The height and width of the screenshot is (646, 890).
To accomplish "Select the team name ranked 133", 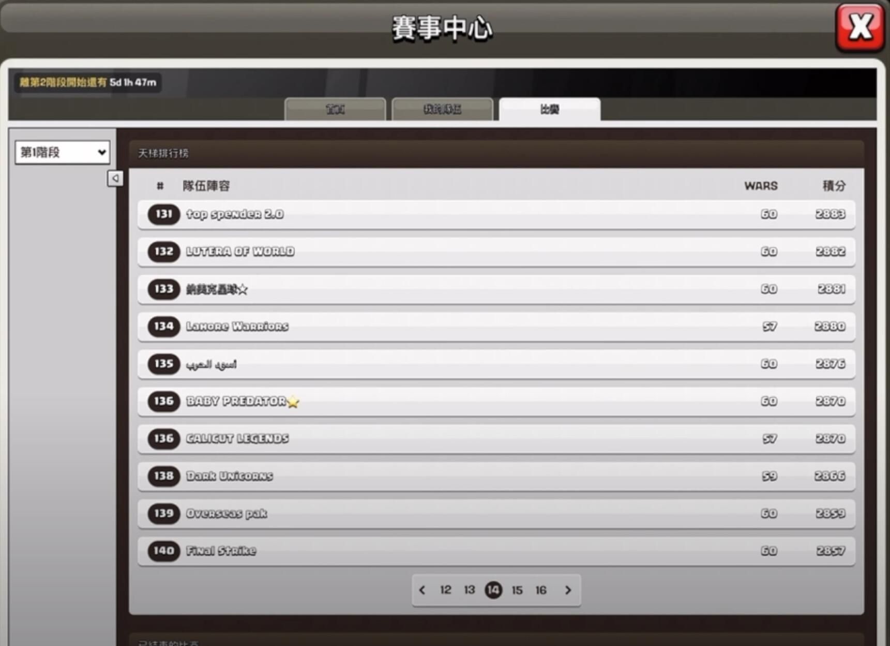I will pos(217,289).
